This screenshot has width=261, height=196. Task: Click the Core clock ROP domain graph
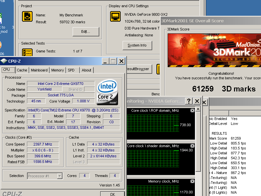click(161, 124)
